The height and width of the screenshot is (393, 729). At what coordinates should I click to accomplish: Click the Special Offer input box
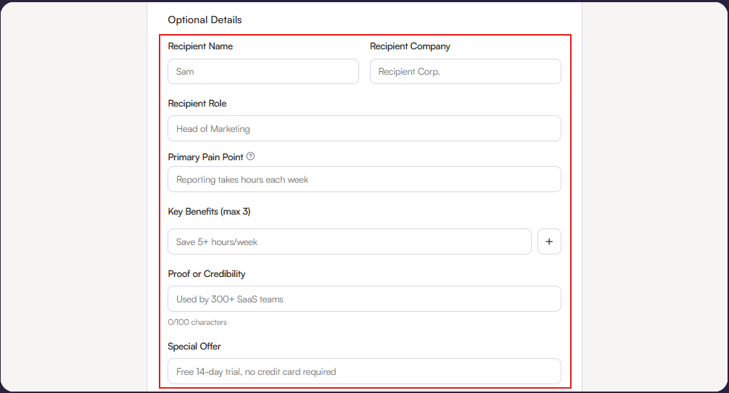point(364,371)
